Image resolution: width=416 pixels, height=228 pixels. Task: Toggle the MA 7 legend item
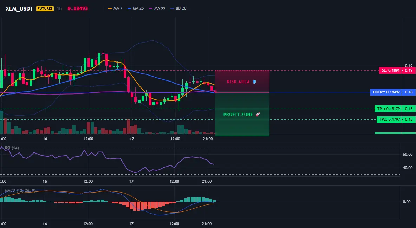[x=115, y=8]
